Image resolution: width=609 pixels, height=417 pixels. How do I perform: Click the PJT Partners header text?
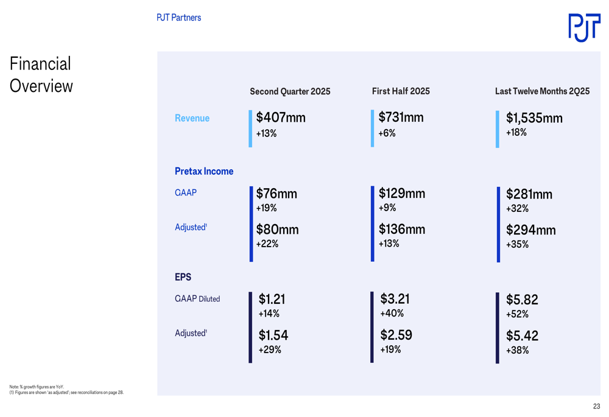[178, 18]
